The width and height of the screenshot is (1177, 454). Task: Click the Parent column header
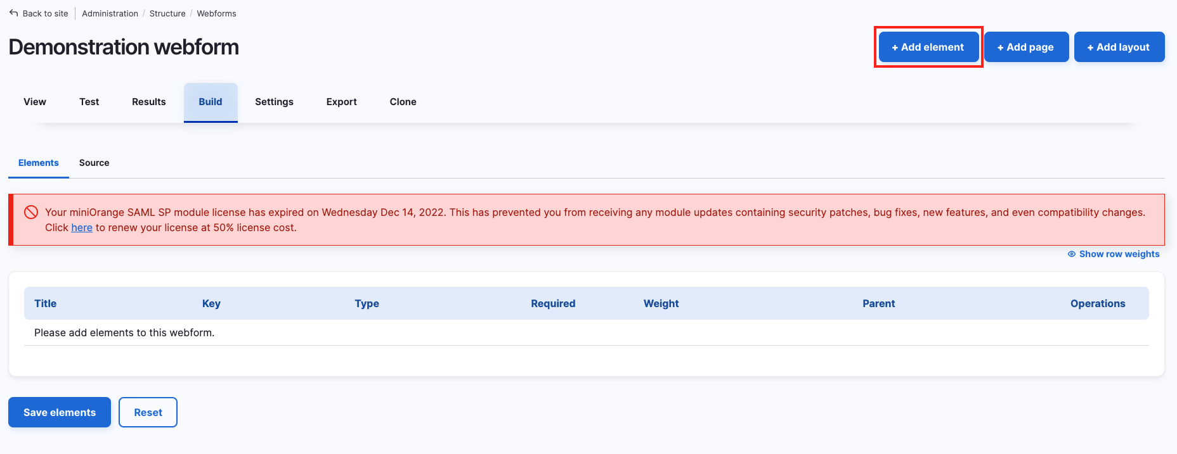(x=878, y=303)
